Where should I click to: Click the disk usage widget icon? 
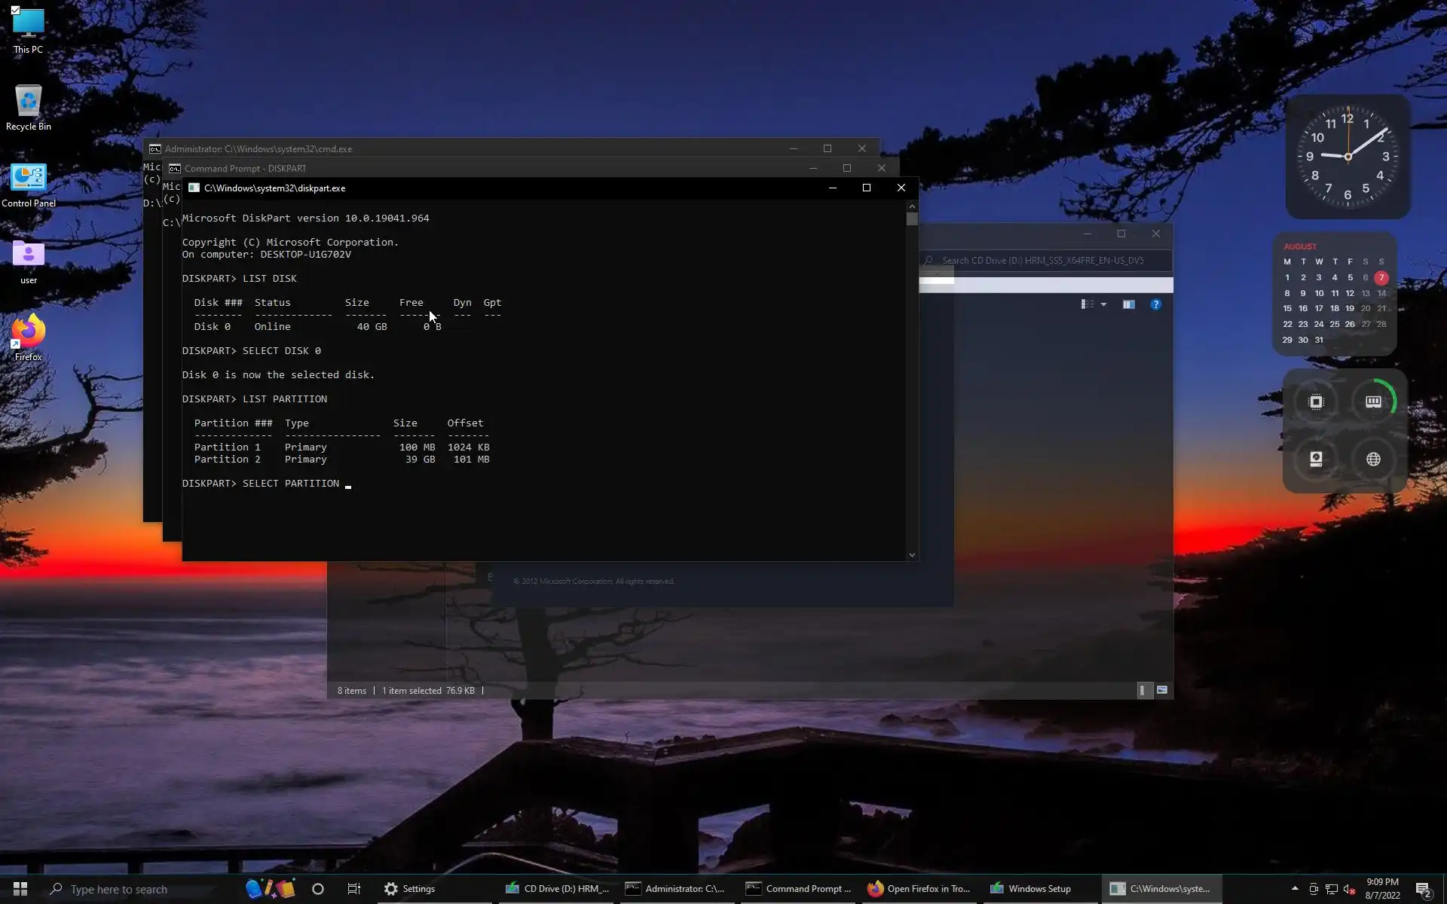[1316, 460]
